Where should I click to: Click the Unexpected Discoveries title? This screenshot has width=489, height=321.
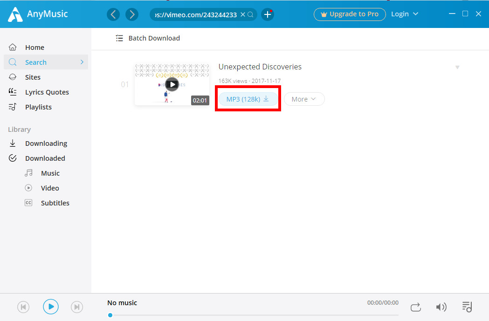click(x=260, y=67)
